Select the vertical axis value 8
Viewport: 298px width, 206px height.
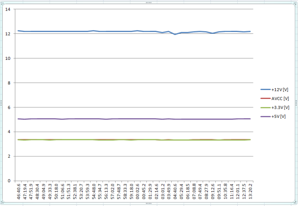9,83
